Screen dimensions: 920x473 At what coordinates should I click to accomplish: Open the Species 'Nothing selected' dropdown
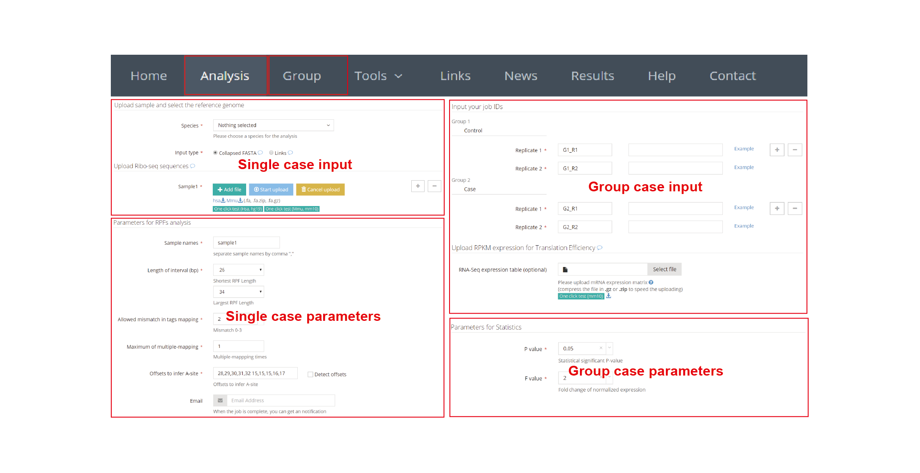[x=273, y=125]
